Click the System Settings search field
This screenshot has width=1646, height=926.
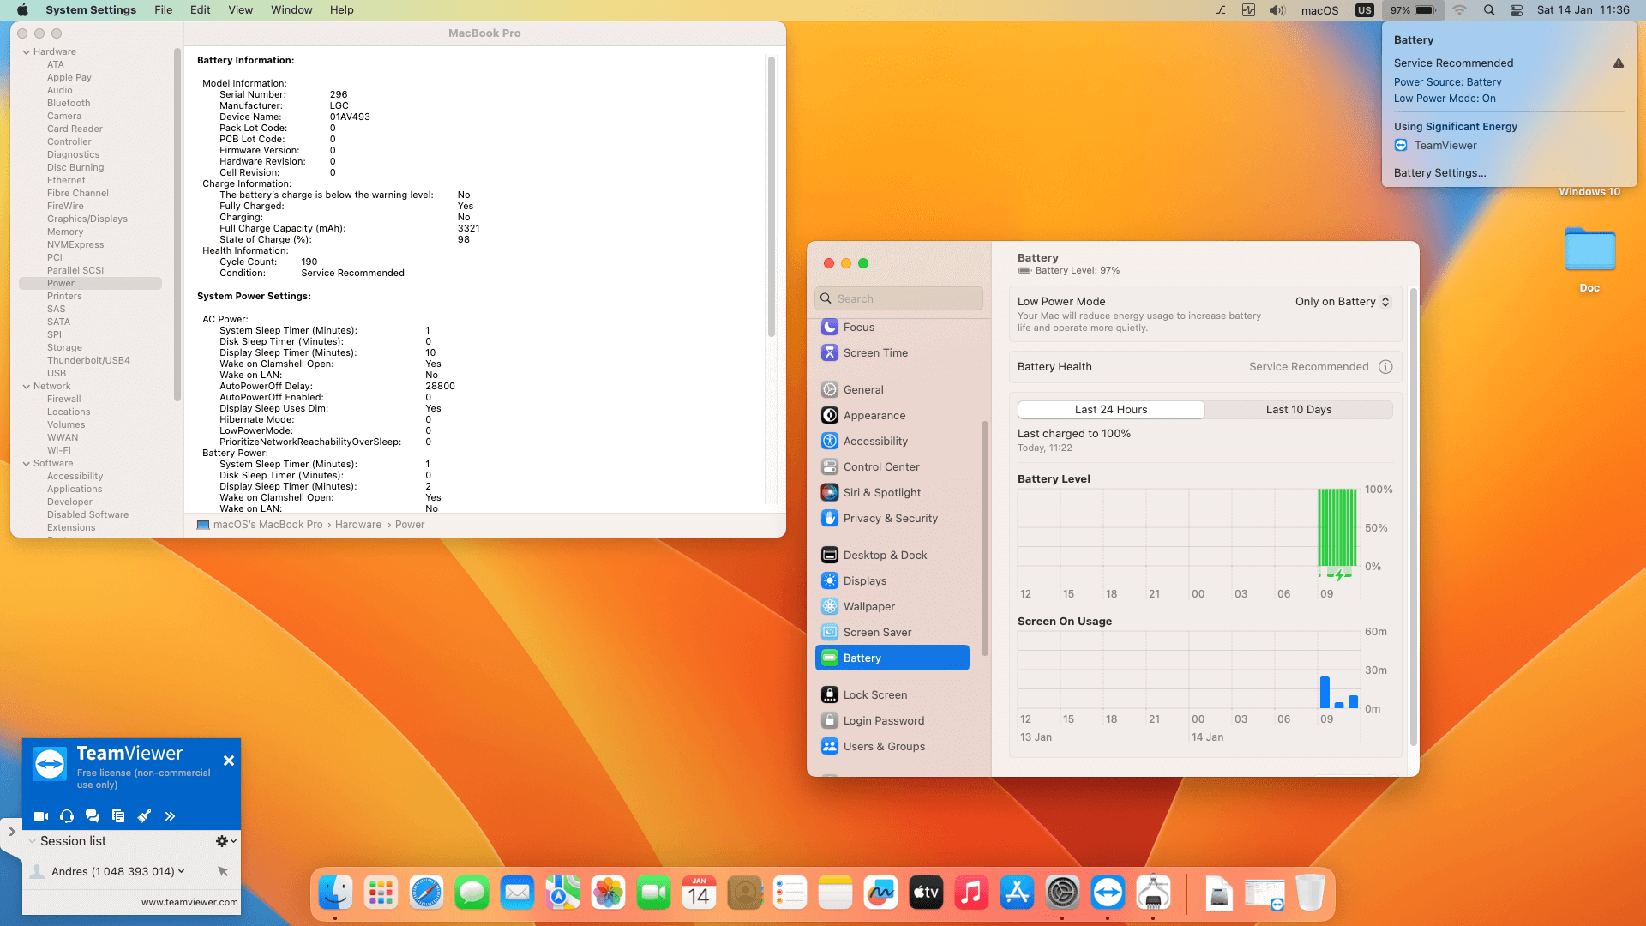pyautogui.click(x=898, y=298)
